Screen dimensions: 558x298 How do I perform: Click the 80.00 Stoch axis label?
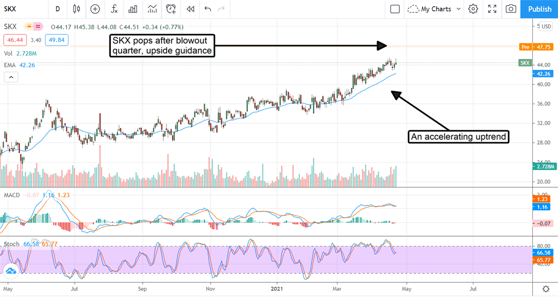tap(545, 246)
